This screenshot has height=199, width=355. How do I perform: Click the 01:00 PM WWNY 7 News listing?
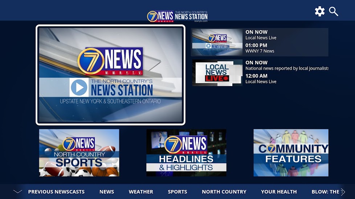[x=260, y=48]
